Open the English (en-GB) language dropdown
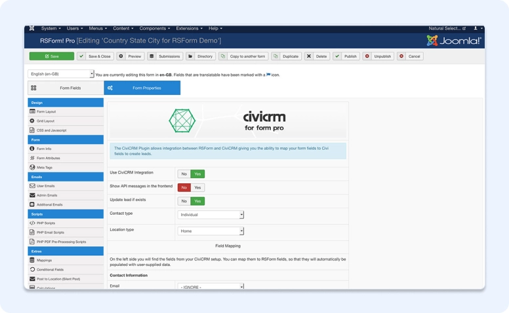The width and height of the screenshot is (509, 313). pyautogui.click(x=61, y=75)
